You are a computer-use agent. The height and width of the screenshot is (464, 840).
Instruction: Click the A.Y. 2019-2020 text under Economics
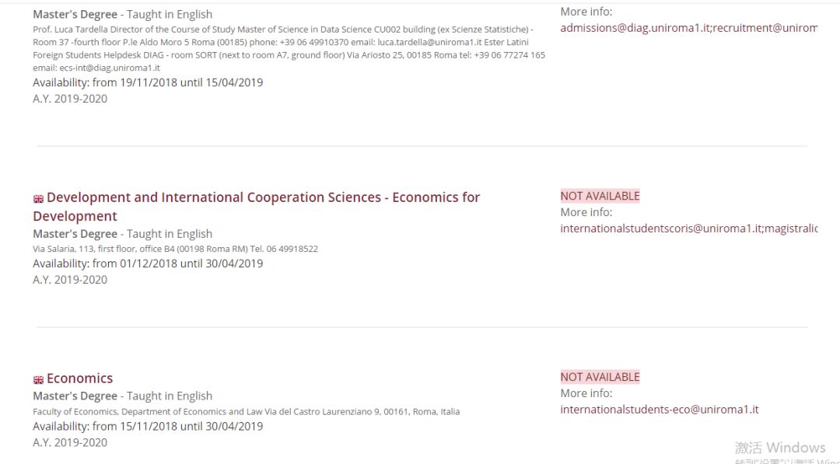click(70, 442)
